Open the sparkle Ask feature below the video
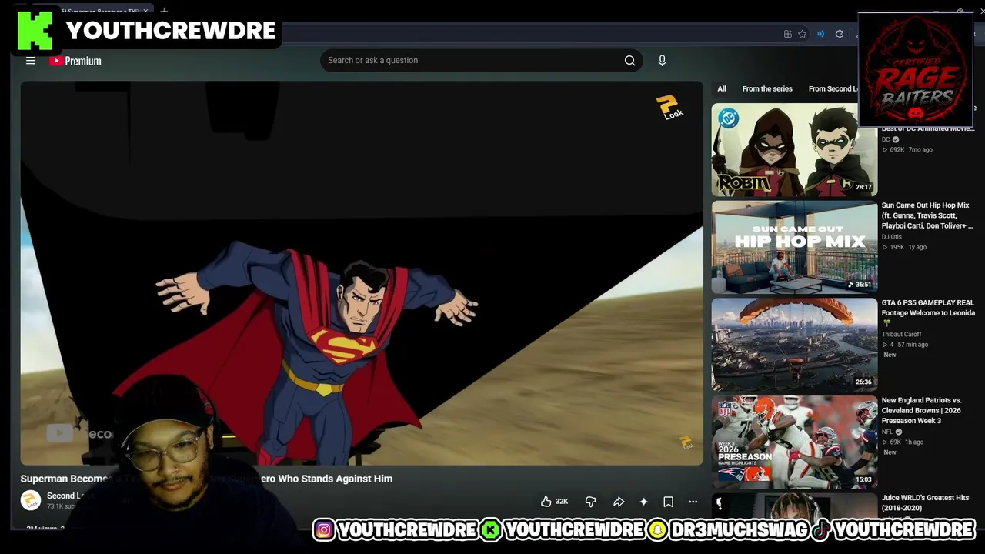985x554 pixels. 643,502
